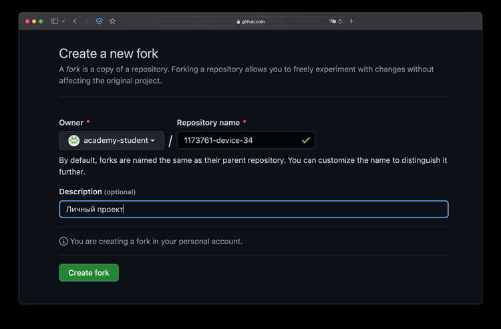This screenshot has width=501, height=329.
Task: Click "You are creating a fork" notice text
Action: point(156,242)
